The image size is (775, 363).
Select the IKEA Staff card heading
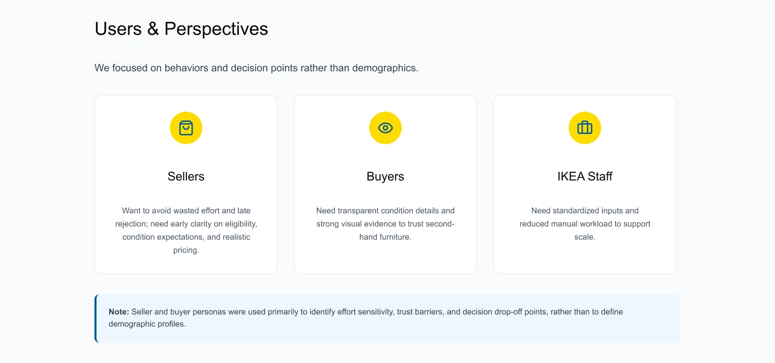click(x=585, y=176)
